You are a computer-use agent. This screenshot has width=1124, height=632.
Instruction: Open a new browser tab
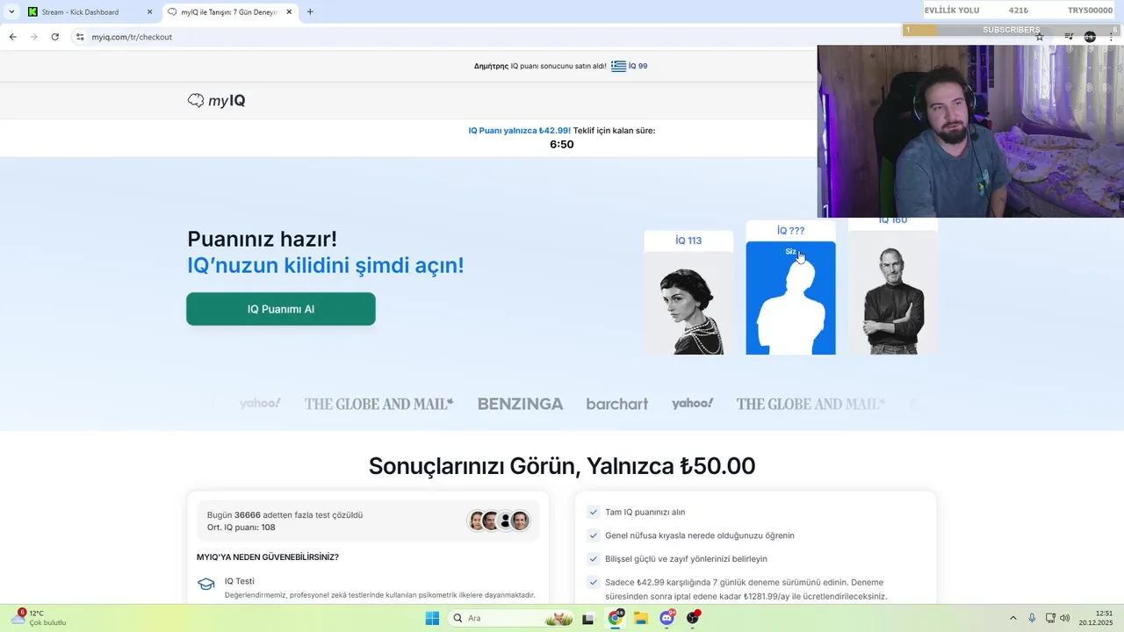click(310, 11)
